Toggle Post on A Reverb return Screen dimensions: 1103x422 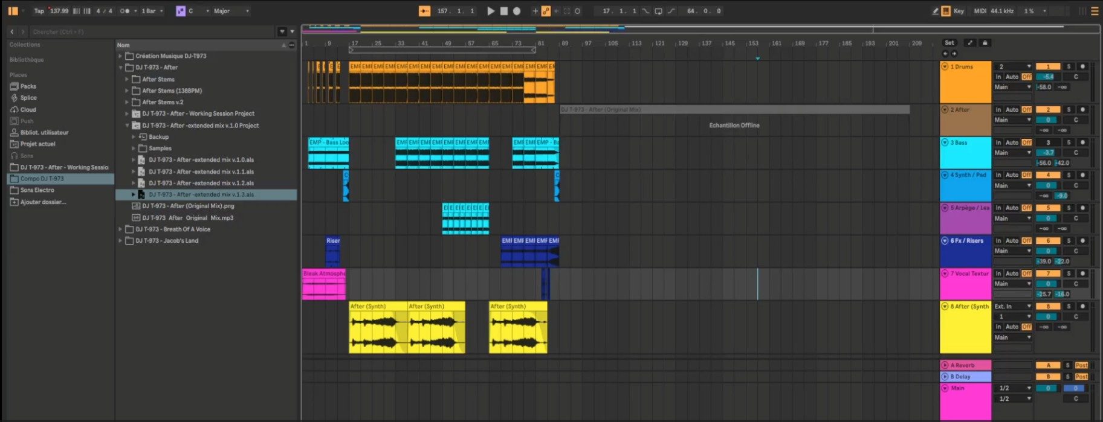(x=1081, y=365)
